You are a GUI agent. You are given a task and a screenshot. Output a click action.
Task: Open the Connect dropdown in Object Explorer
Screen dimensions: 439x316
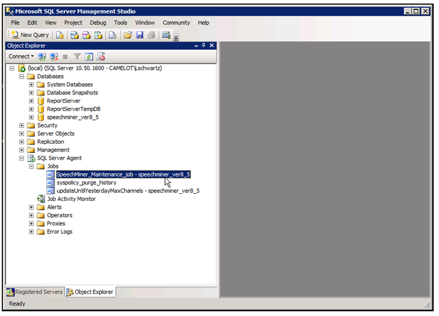(x=21, y=57)
